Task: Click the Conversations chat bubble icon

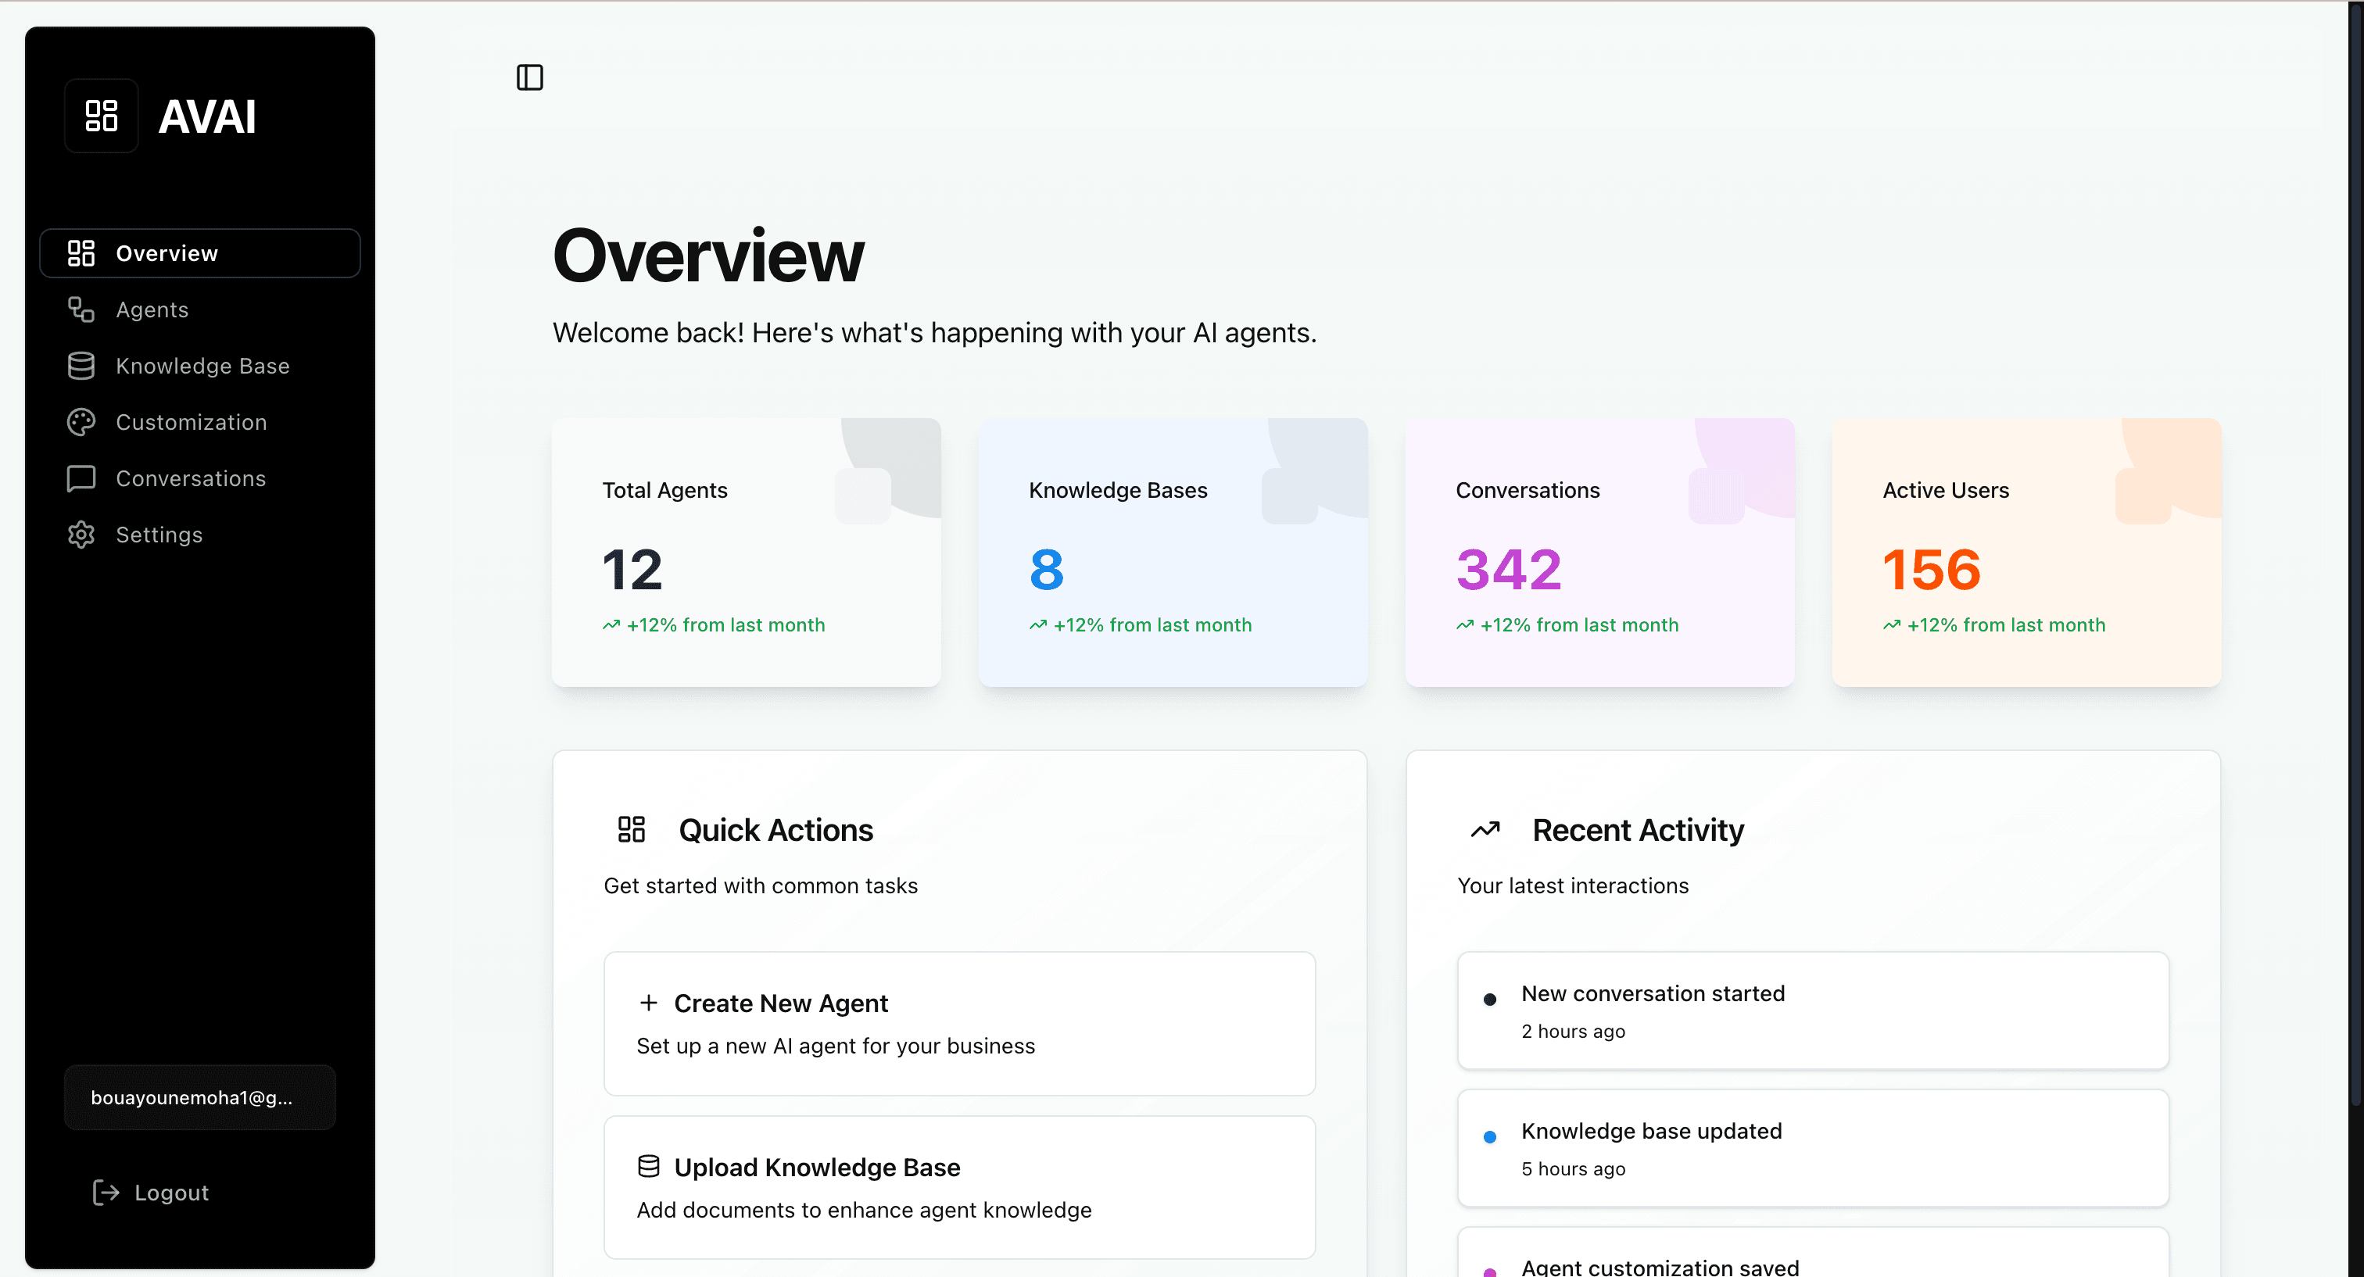Action: tap(81, 478)
